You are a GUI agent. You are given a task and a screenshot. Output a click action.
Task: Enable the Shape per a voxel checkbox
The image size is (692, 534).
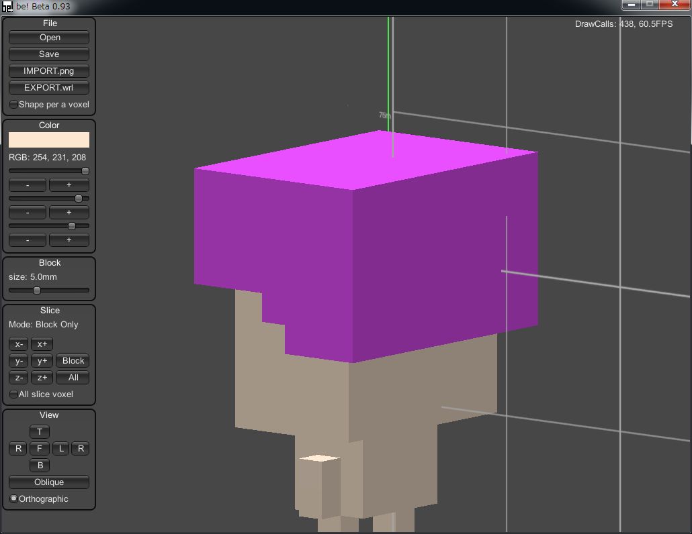[14, 105]
